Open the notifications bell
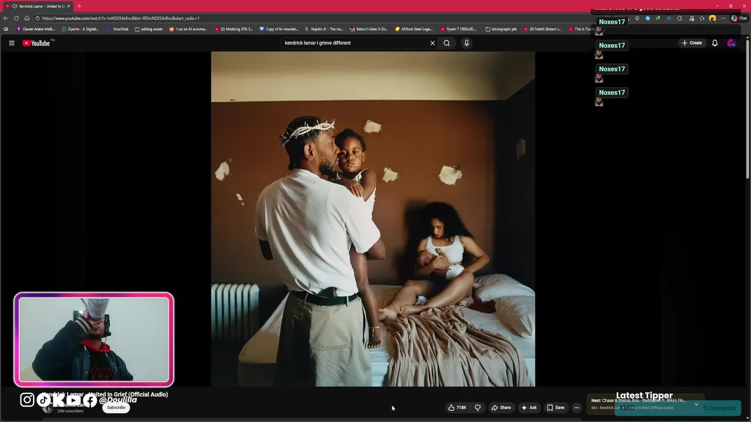This screenshot has height=422, width=751. [715, 43]
